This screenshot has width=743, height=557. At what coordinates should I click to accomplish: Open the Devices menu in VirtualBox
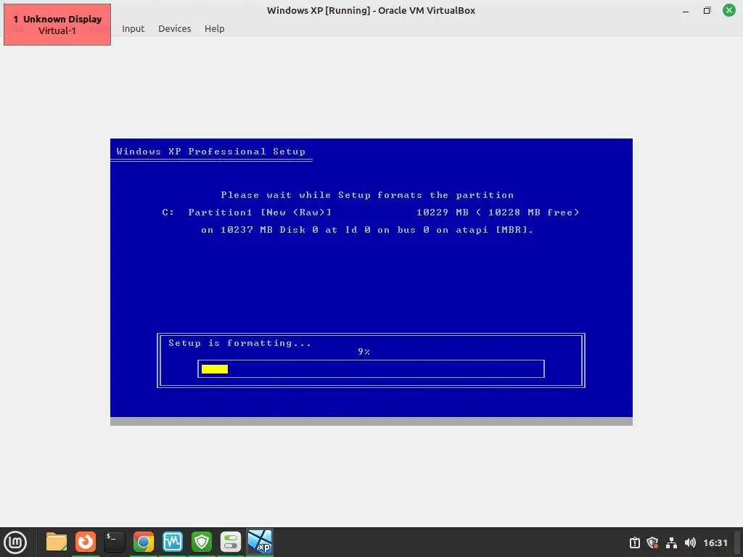tap(174, 28)
